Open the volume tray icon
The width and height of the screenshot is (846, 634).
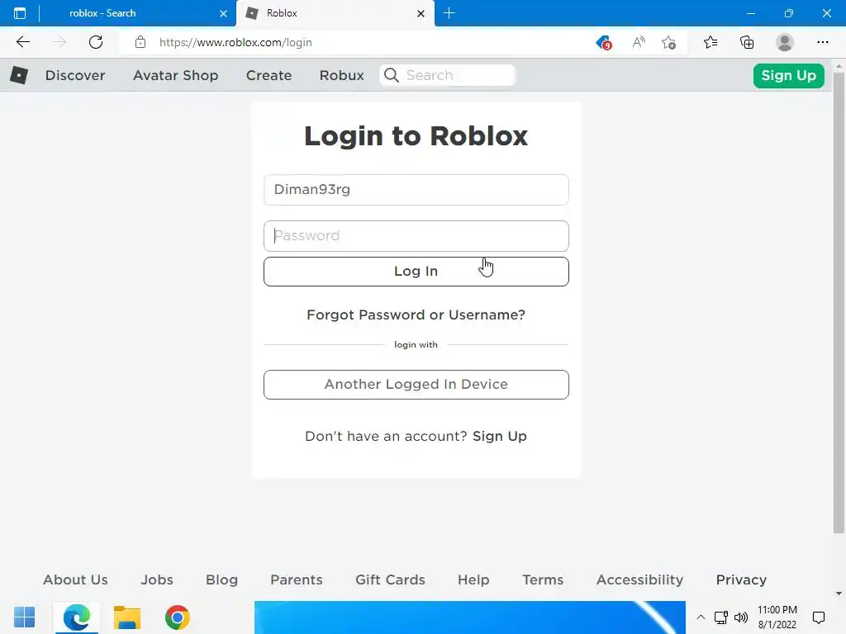coord(741,617)
